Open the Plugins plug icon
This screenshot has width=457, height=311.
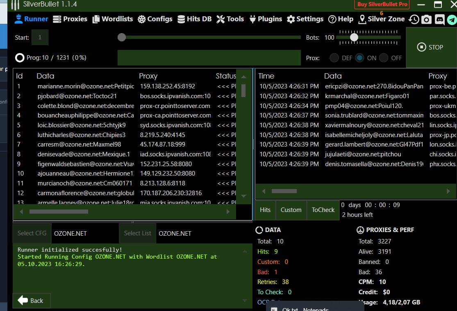[252, 19]
